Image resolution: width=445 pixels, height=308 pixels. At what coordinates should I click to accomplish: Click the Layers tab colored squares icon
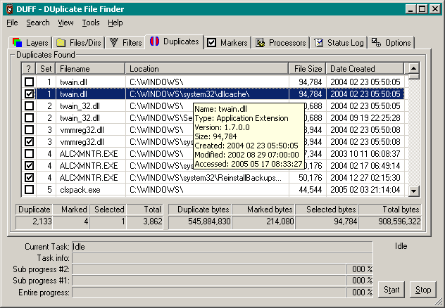click(17, 42)
